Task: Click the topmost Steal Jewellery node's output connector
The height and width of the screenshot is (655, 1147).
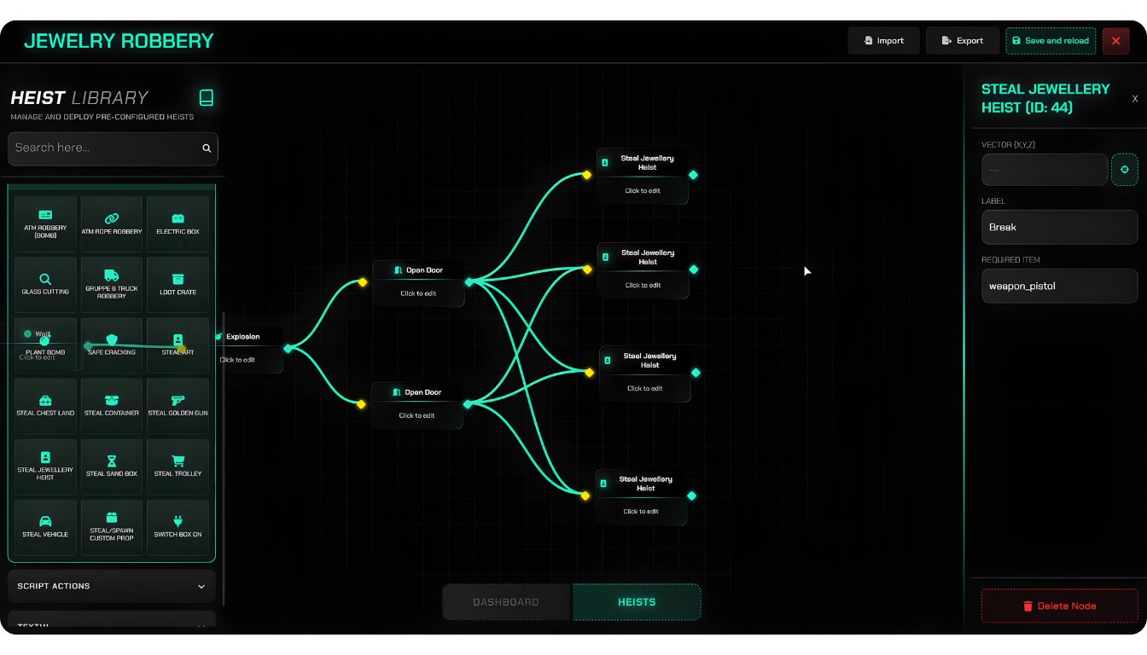Action: (x=693, y=175)
